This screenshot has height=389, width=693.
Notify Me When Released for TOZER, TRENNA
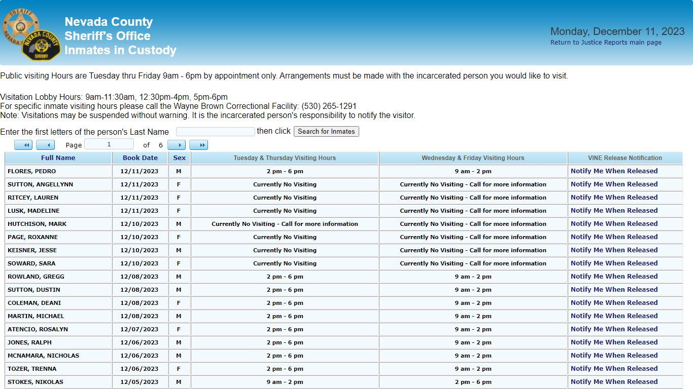[x=614, y=369]
